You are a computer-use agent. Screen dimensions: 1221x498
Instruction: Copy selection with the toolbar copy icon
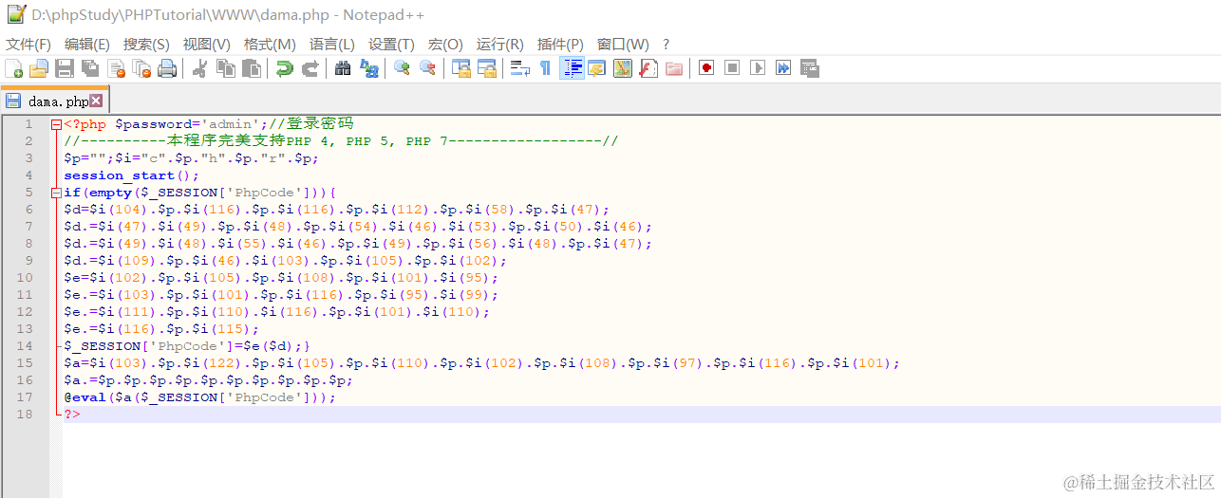[225, 68]
